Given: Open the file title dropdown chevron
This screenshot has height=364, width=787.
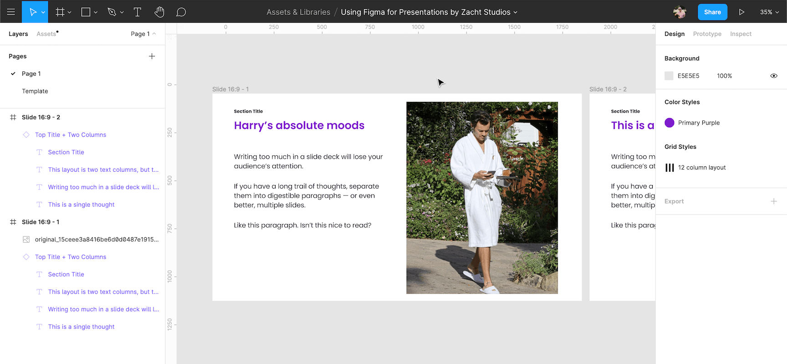Looking at the screenshot, I should (x=516, y=12).
